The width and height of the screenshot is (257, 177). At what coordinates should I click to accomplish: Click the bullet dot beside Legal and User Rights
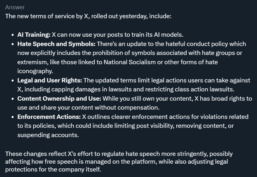(x=13, y=81)
